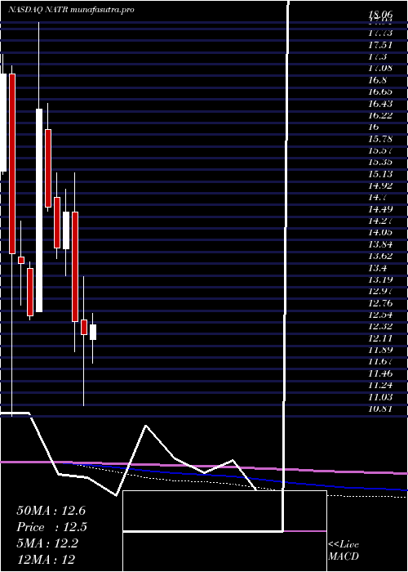Click the 15.78 price axis label
408x572 pixels.
(x=380, y=139)
